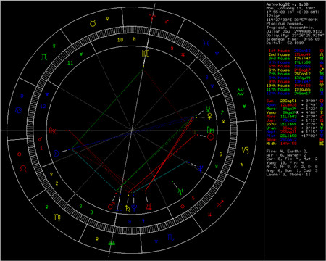
Task: Click the 'Tropical, Geocentric.' line
Action: tap(291, 28)
